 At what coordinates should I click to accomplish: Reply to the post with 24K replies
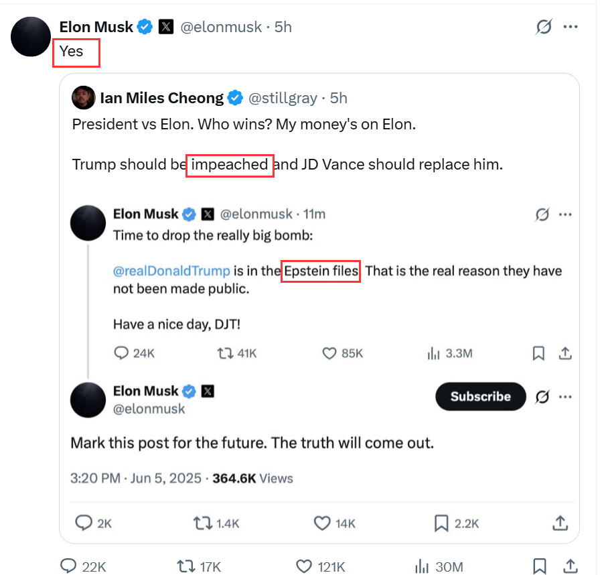tap(121, 353)
